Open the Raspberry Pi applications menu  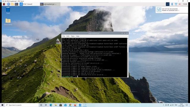4,4
